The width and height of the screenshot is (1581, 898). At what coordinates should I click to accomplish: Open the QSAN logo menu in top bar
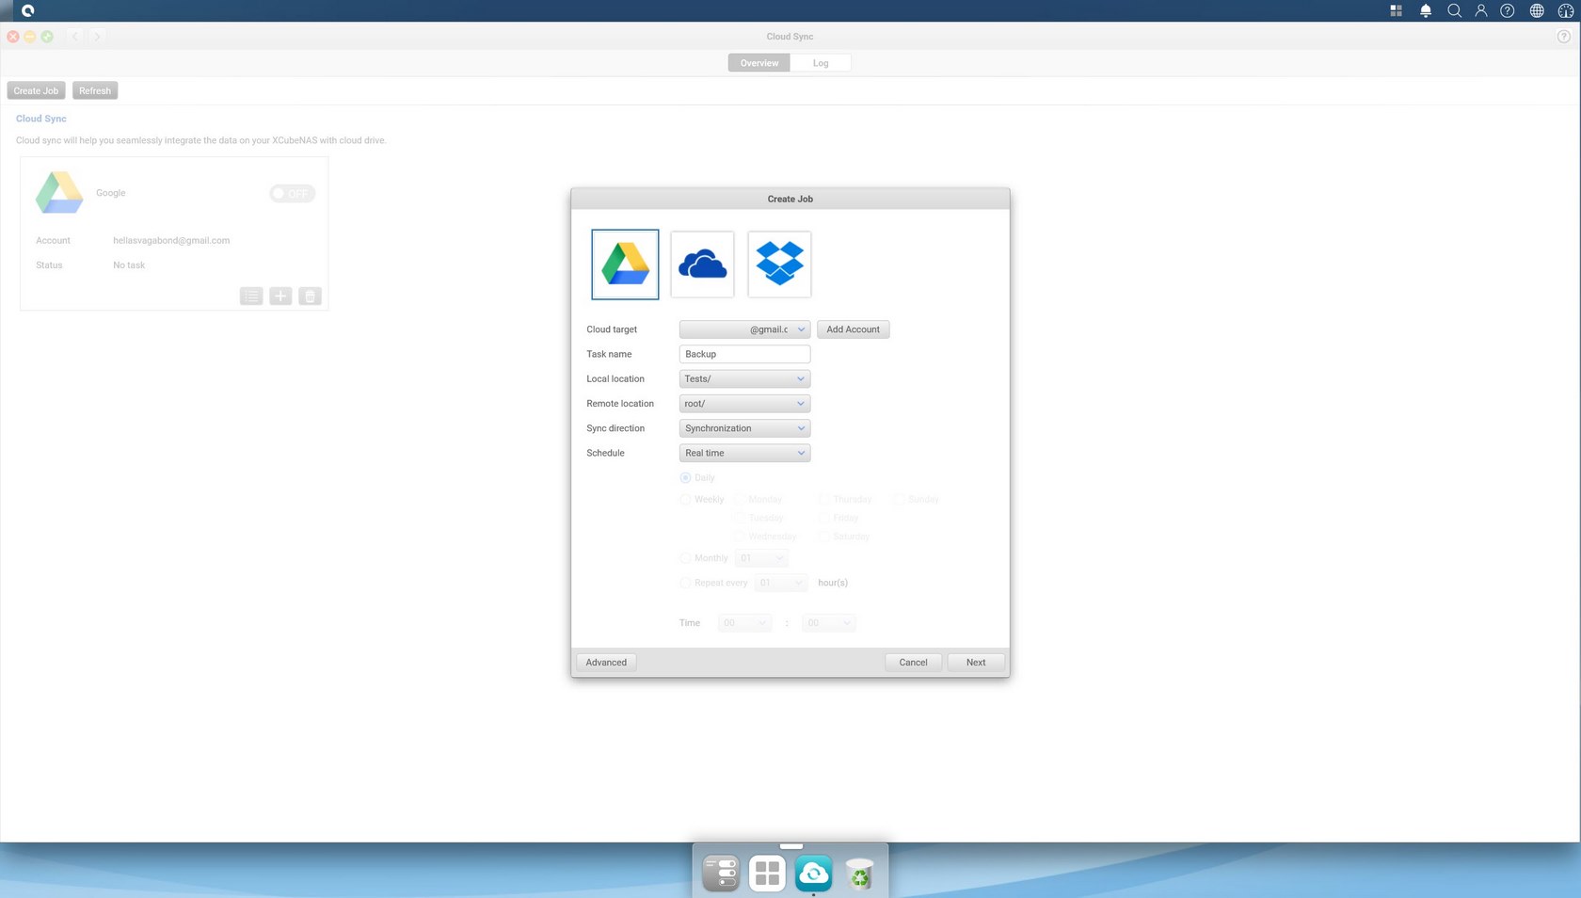[x=27, y=10]
